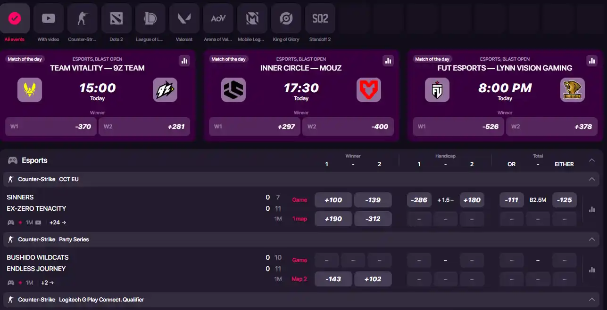Open Valorant category icon
This screenshot has height=310, width=607.
(184, 18)
